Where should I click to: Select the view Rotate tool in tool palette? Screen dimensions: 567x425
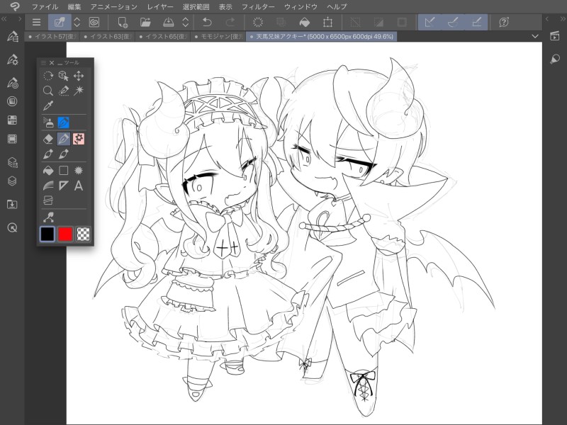click(48, 76)
